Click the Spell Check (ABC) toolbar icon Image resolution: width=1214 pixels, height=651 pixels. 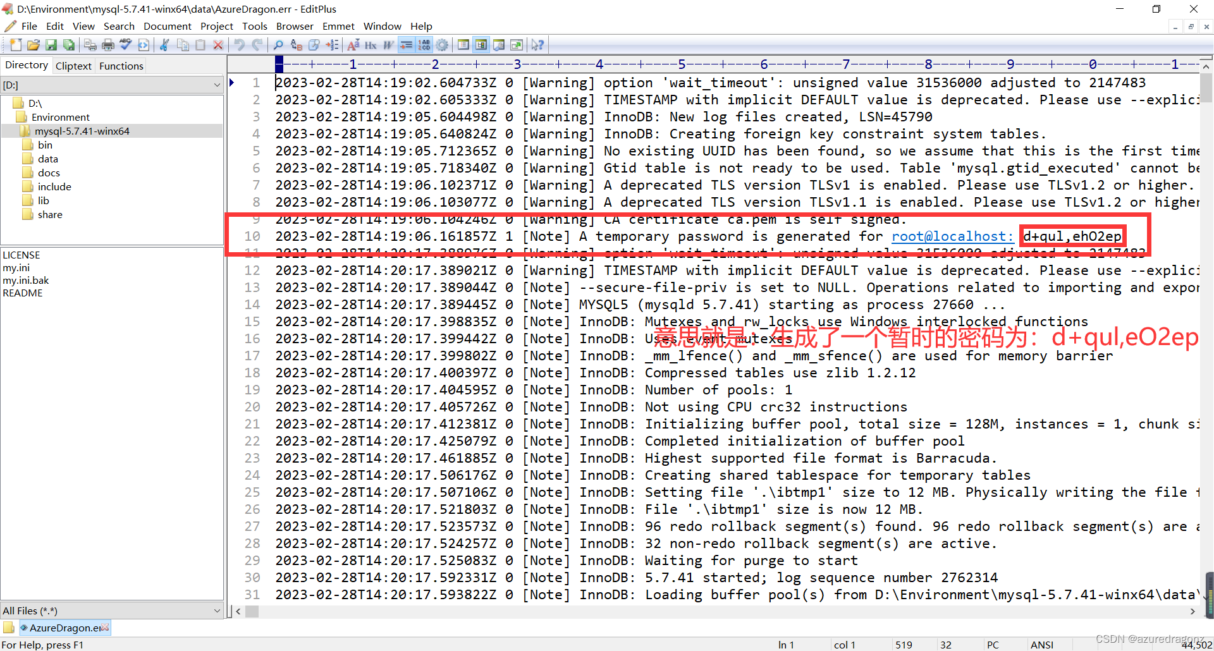pos(125,45)
